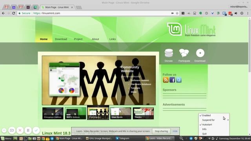Image resolution: width=251 pixels, height=141 pixels.
Task: Open the Home navigation item
Action: click(44, 39)
